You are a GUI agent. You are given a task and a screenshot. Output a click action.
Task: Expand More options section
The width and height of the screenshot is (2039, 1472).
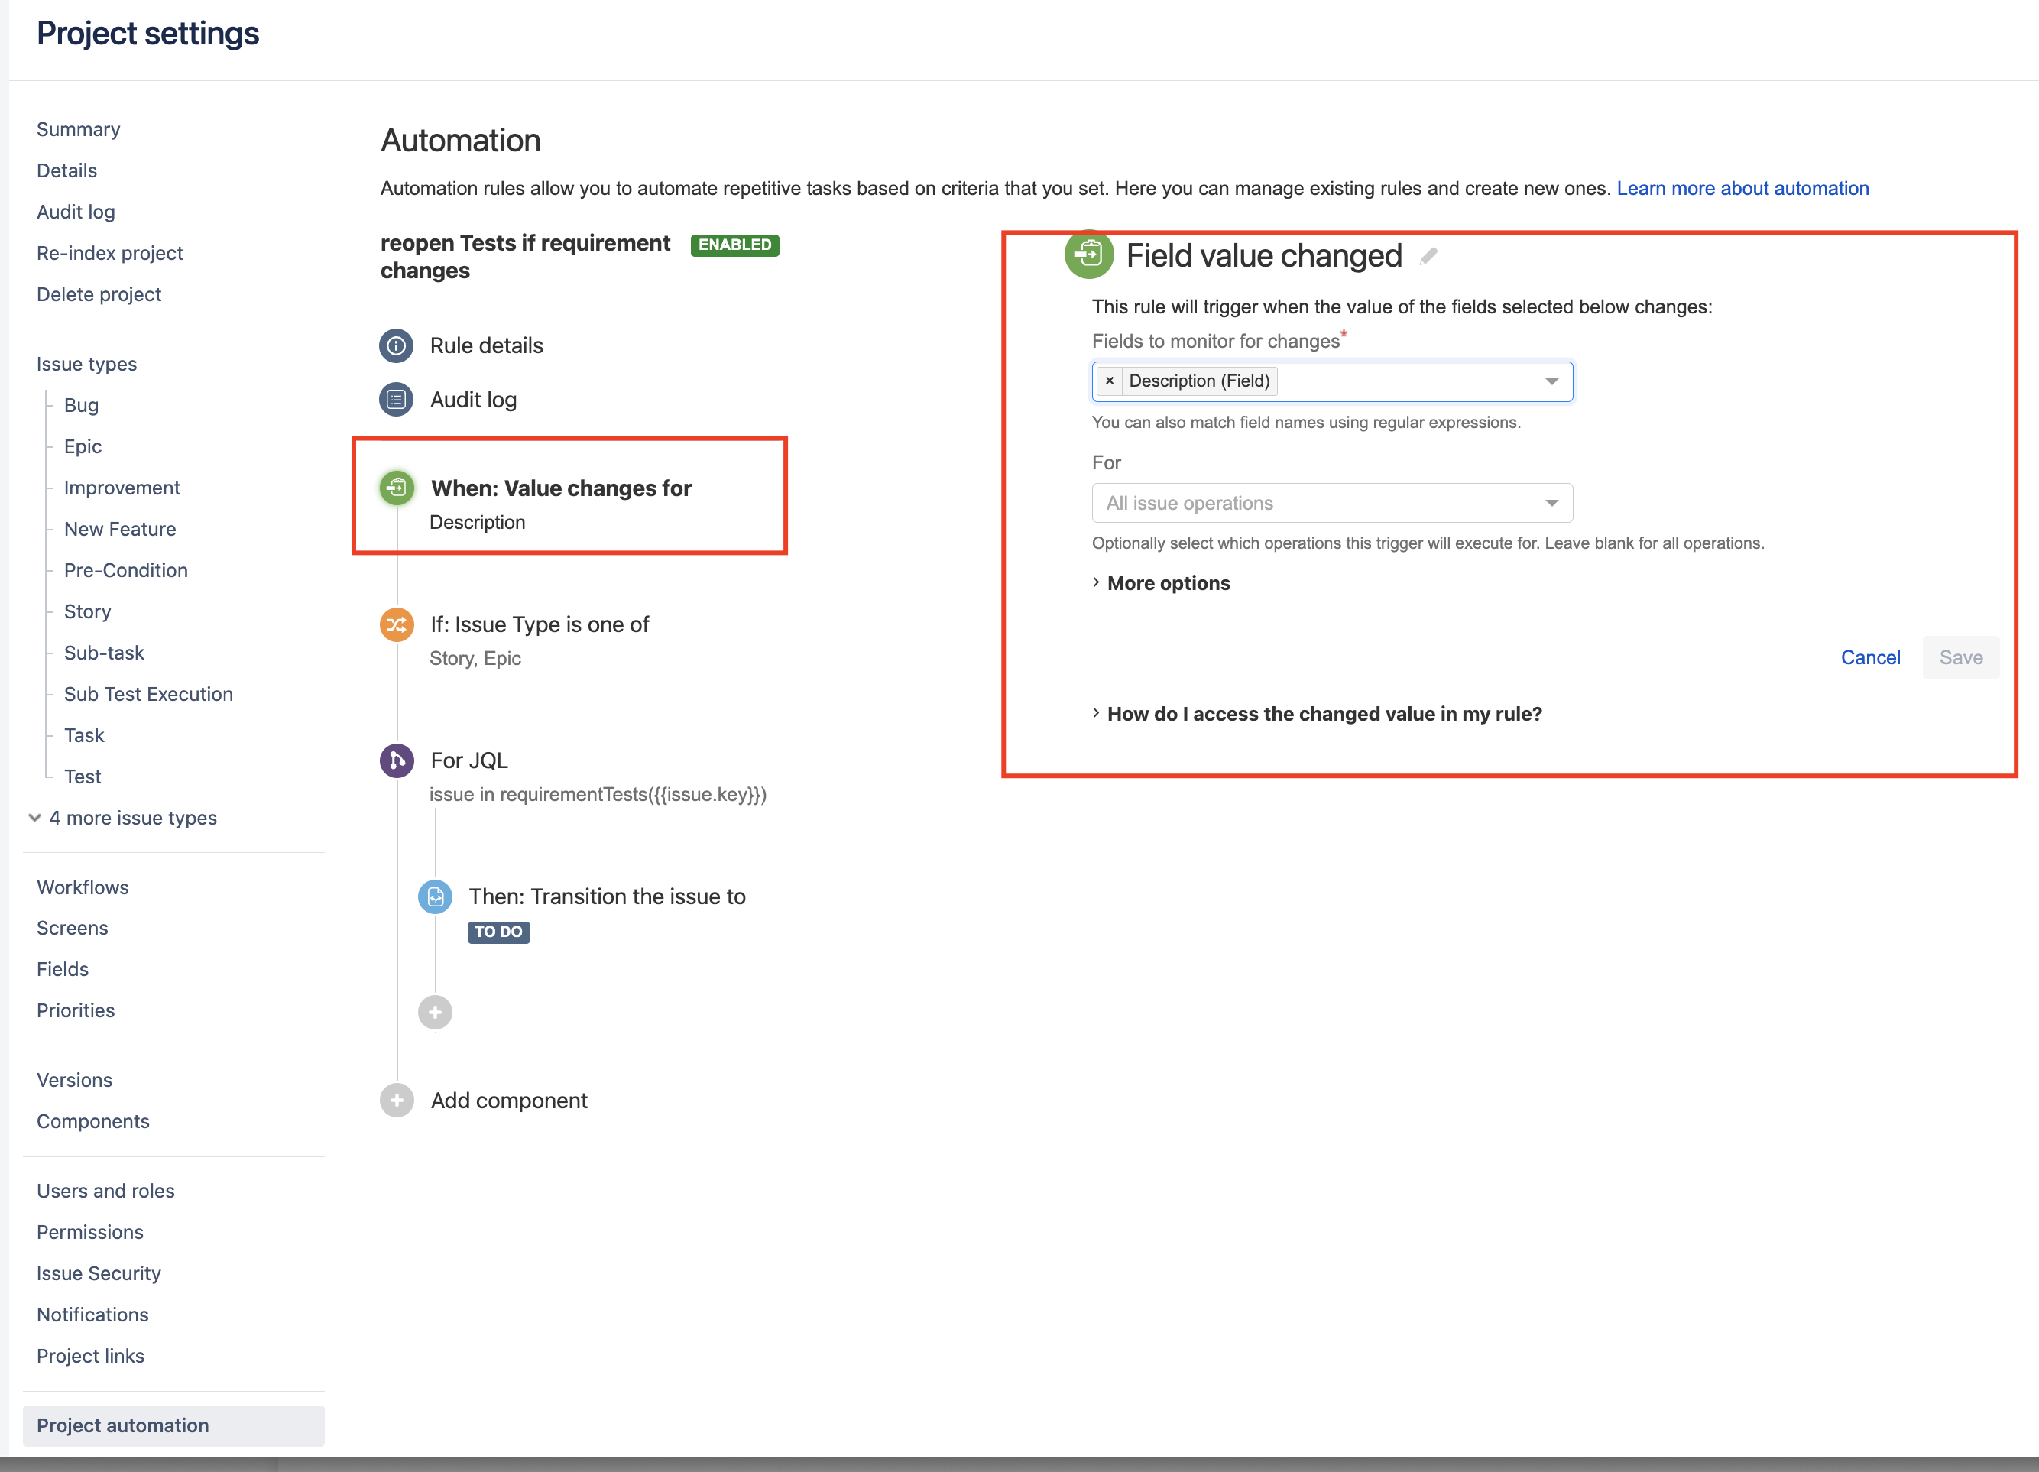1161,584
